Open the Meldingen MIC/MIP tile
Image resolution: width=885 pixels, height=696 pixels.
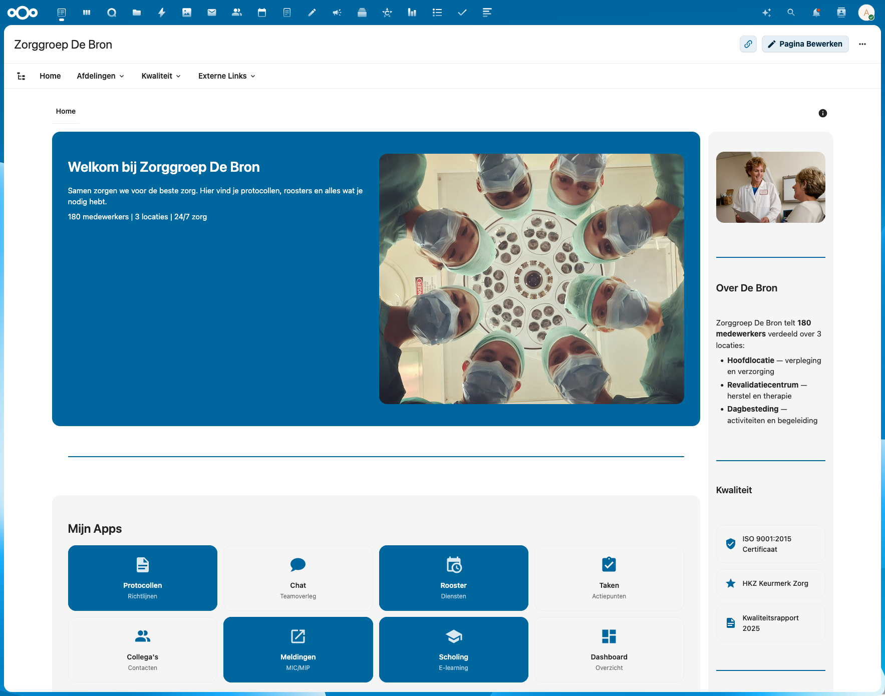[298, 649]
